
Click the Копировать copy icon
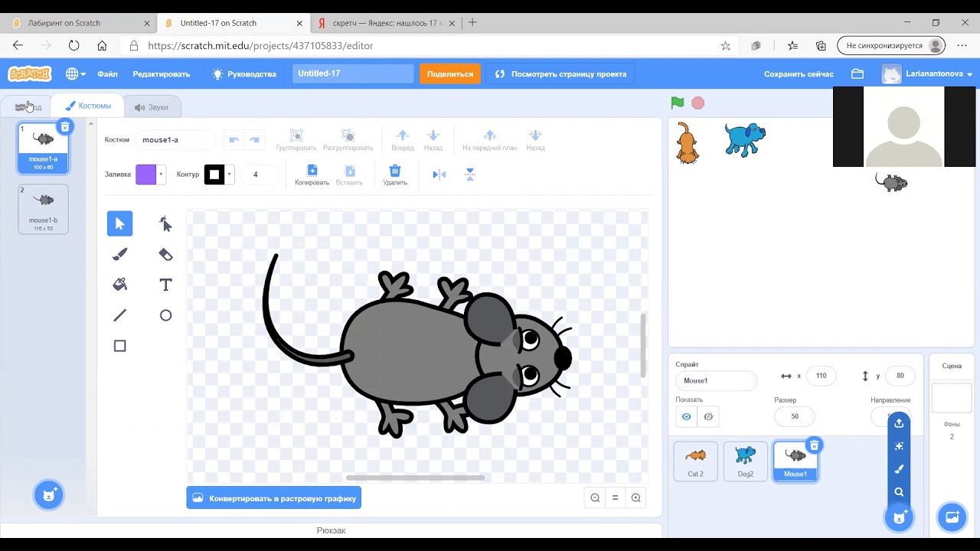[312, 171]
